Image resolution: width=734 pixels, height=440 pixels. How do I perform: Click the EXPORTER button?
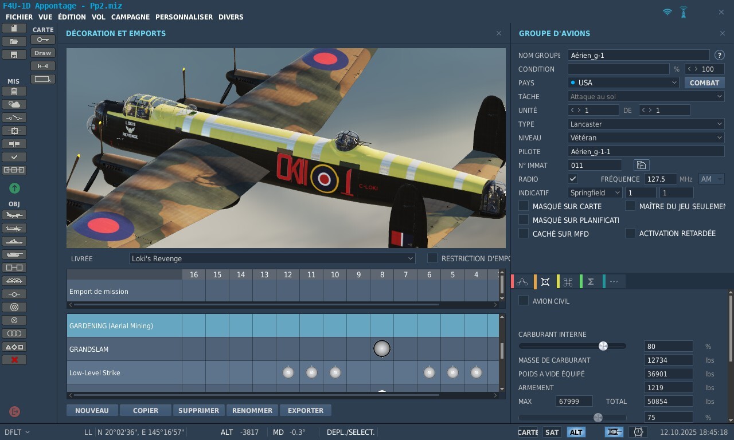pyautogui.click(x=305, y=410)
